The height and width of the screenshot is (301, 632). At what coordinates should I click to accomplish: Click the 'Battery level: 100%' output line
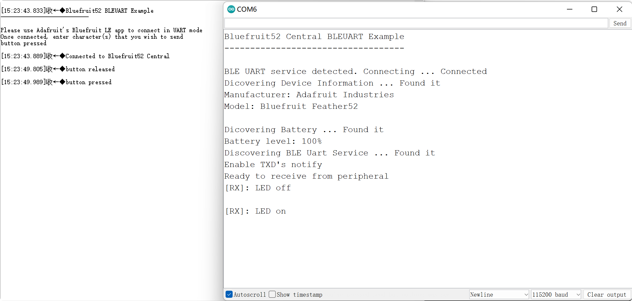tap(273, 141)
